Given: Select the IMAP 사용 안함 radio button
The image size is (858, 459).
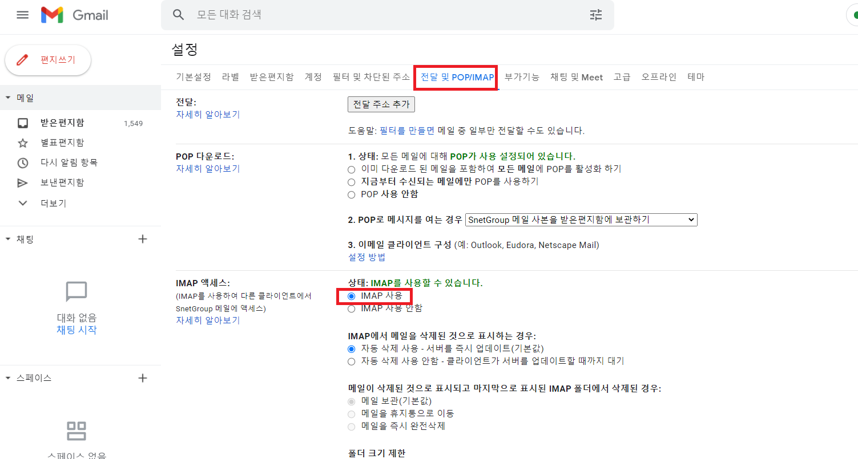Looking at the screenshot, I should [352, 308].
